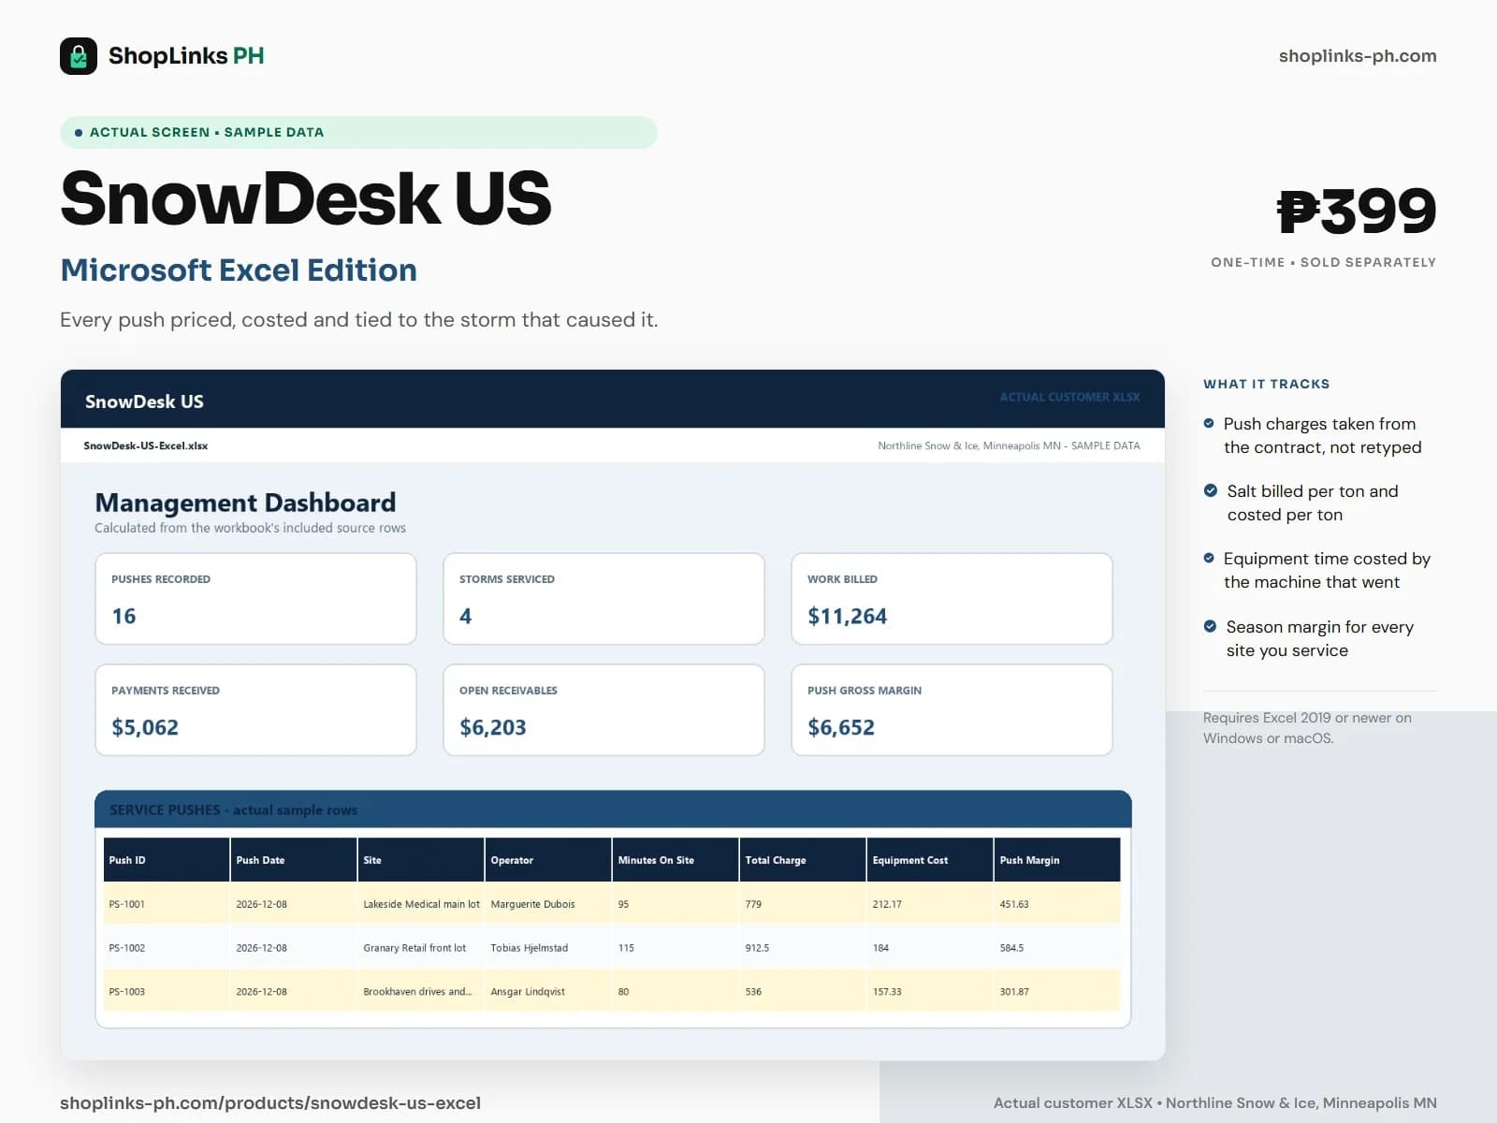Click the green dot in Actual Screen badge
1497x1123 pixels.
[x=79, y=133]
